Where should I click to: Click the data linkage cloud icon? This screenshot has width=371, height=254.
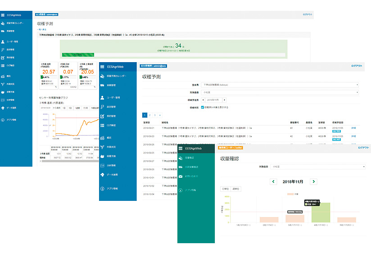(103, 175)
